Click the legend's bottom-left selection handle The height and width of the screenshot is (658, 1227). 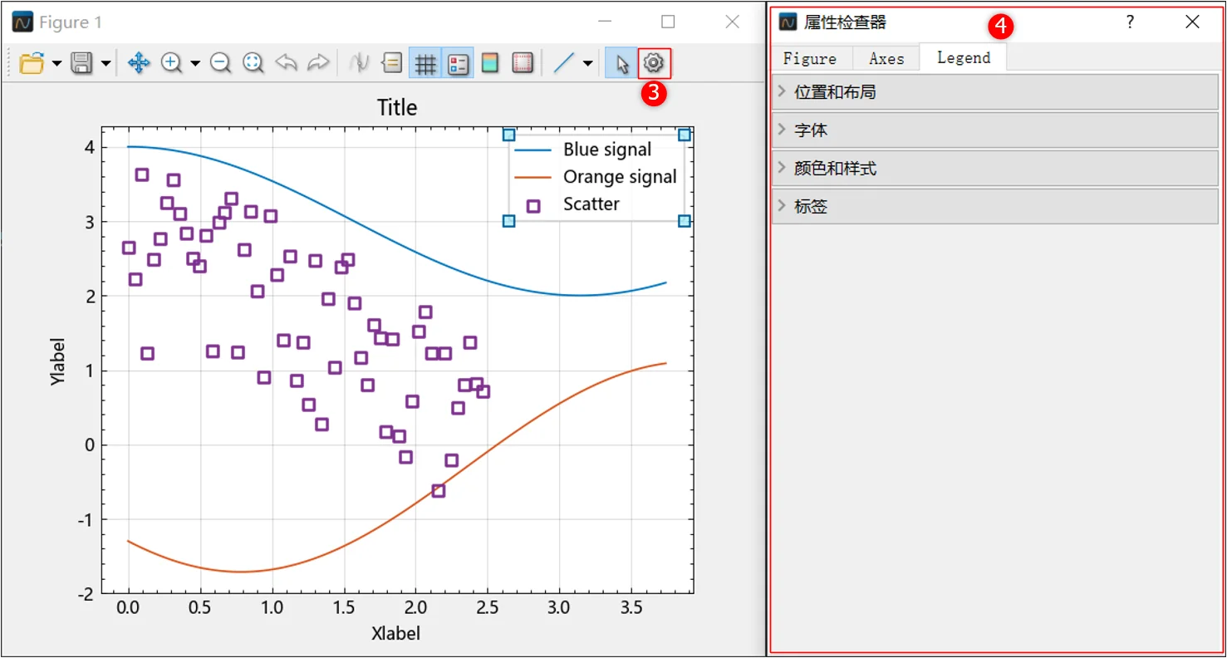[x=509, y=221]
